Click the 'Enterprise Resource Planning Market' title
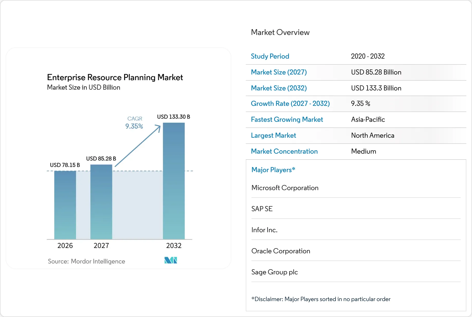The width and height of the screenshot is (472, 317). tap(115, 77)
